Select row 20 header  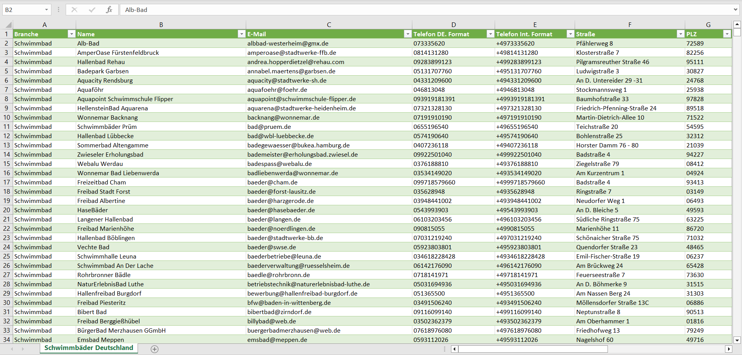point(7,210)
